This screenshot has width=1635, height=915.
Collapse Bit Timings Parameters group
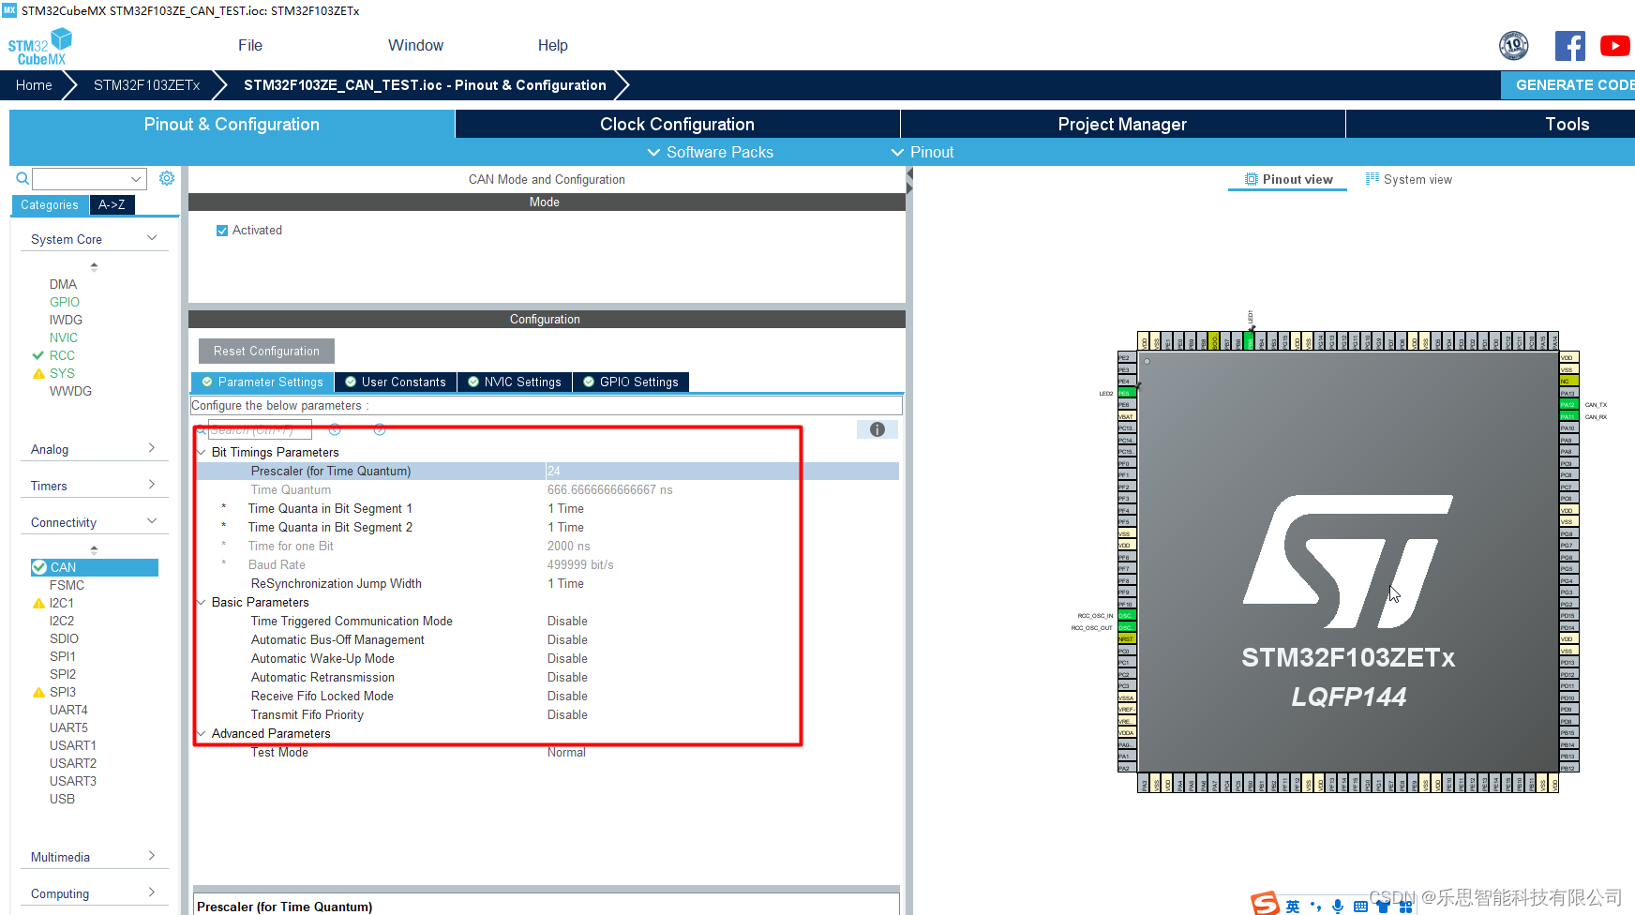[x=201, y=452]
